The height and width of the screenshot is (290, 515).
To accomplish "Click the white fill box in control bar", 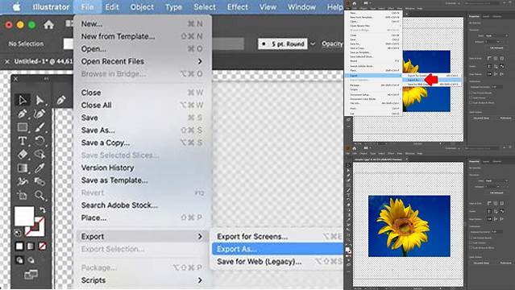I will (68, 43).
